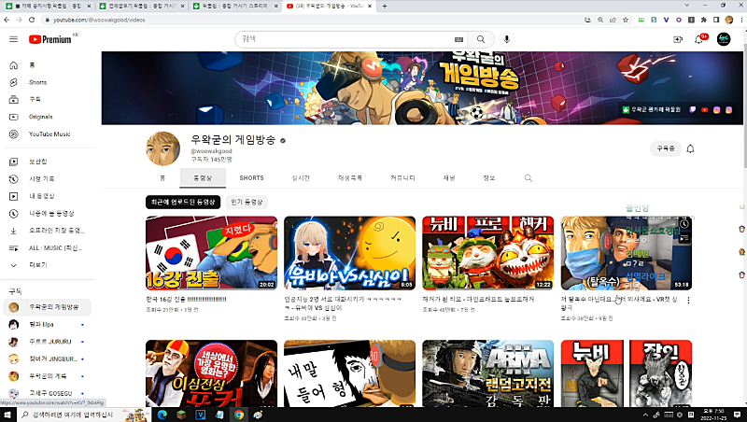The width and height of the screenshot is (747, 422).
Task: Bookmark this page with the star icon
Action: tap(626, 20)
